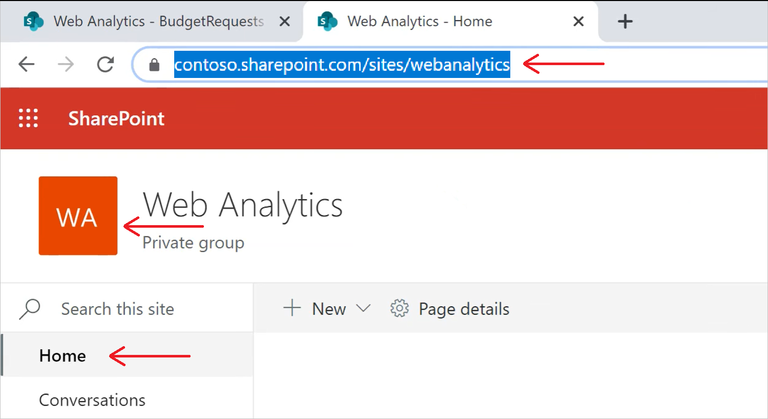Click the orange WA site logo
Viewport: 768px width, 419px height.
point(77,215)
